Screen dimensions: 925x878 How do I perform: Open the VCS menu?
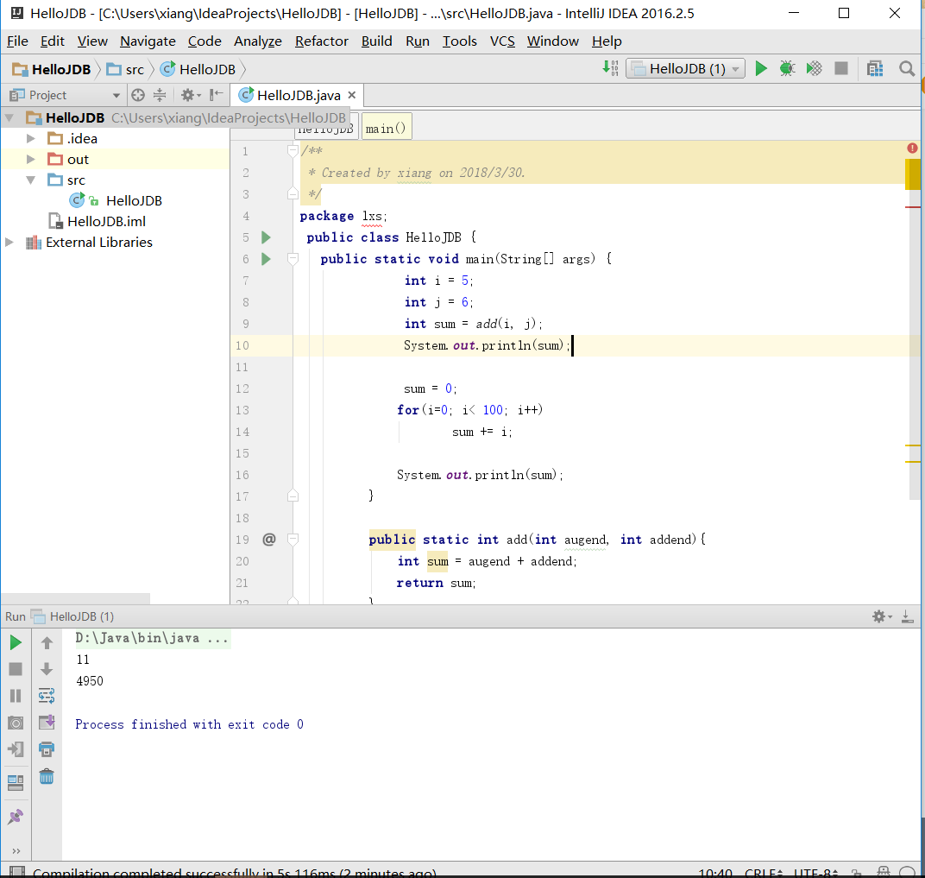[502, 41]
